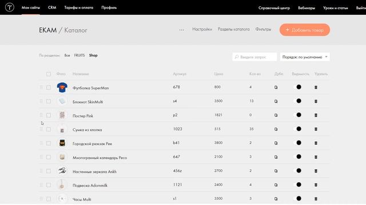Duplicate the Городской рюкзак Pee item
The width and height of the screenshot is (366, 205).
pyautogui.click(x=276, y=143)
